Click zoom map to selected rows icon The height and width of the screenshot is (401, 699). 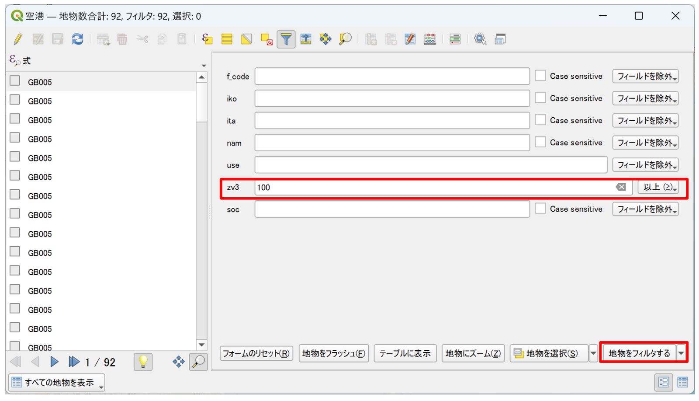346,39
